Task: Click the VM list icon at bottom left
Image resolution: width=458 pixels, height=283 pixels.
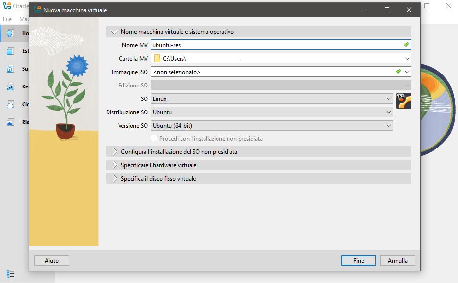Action: pos(11,273)
